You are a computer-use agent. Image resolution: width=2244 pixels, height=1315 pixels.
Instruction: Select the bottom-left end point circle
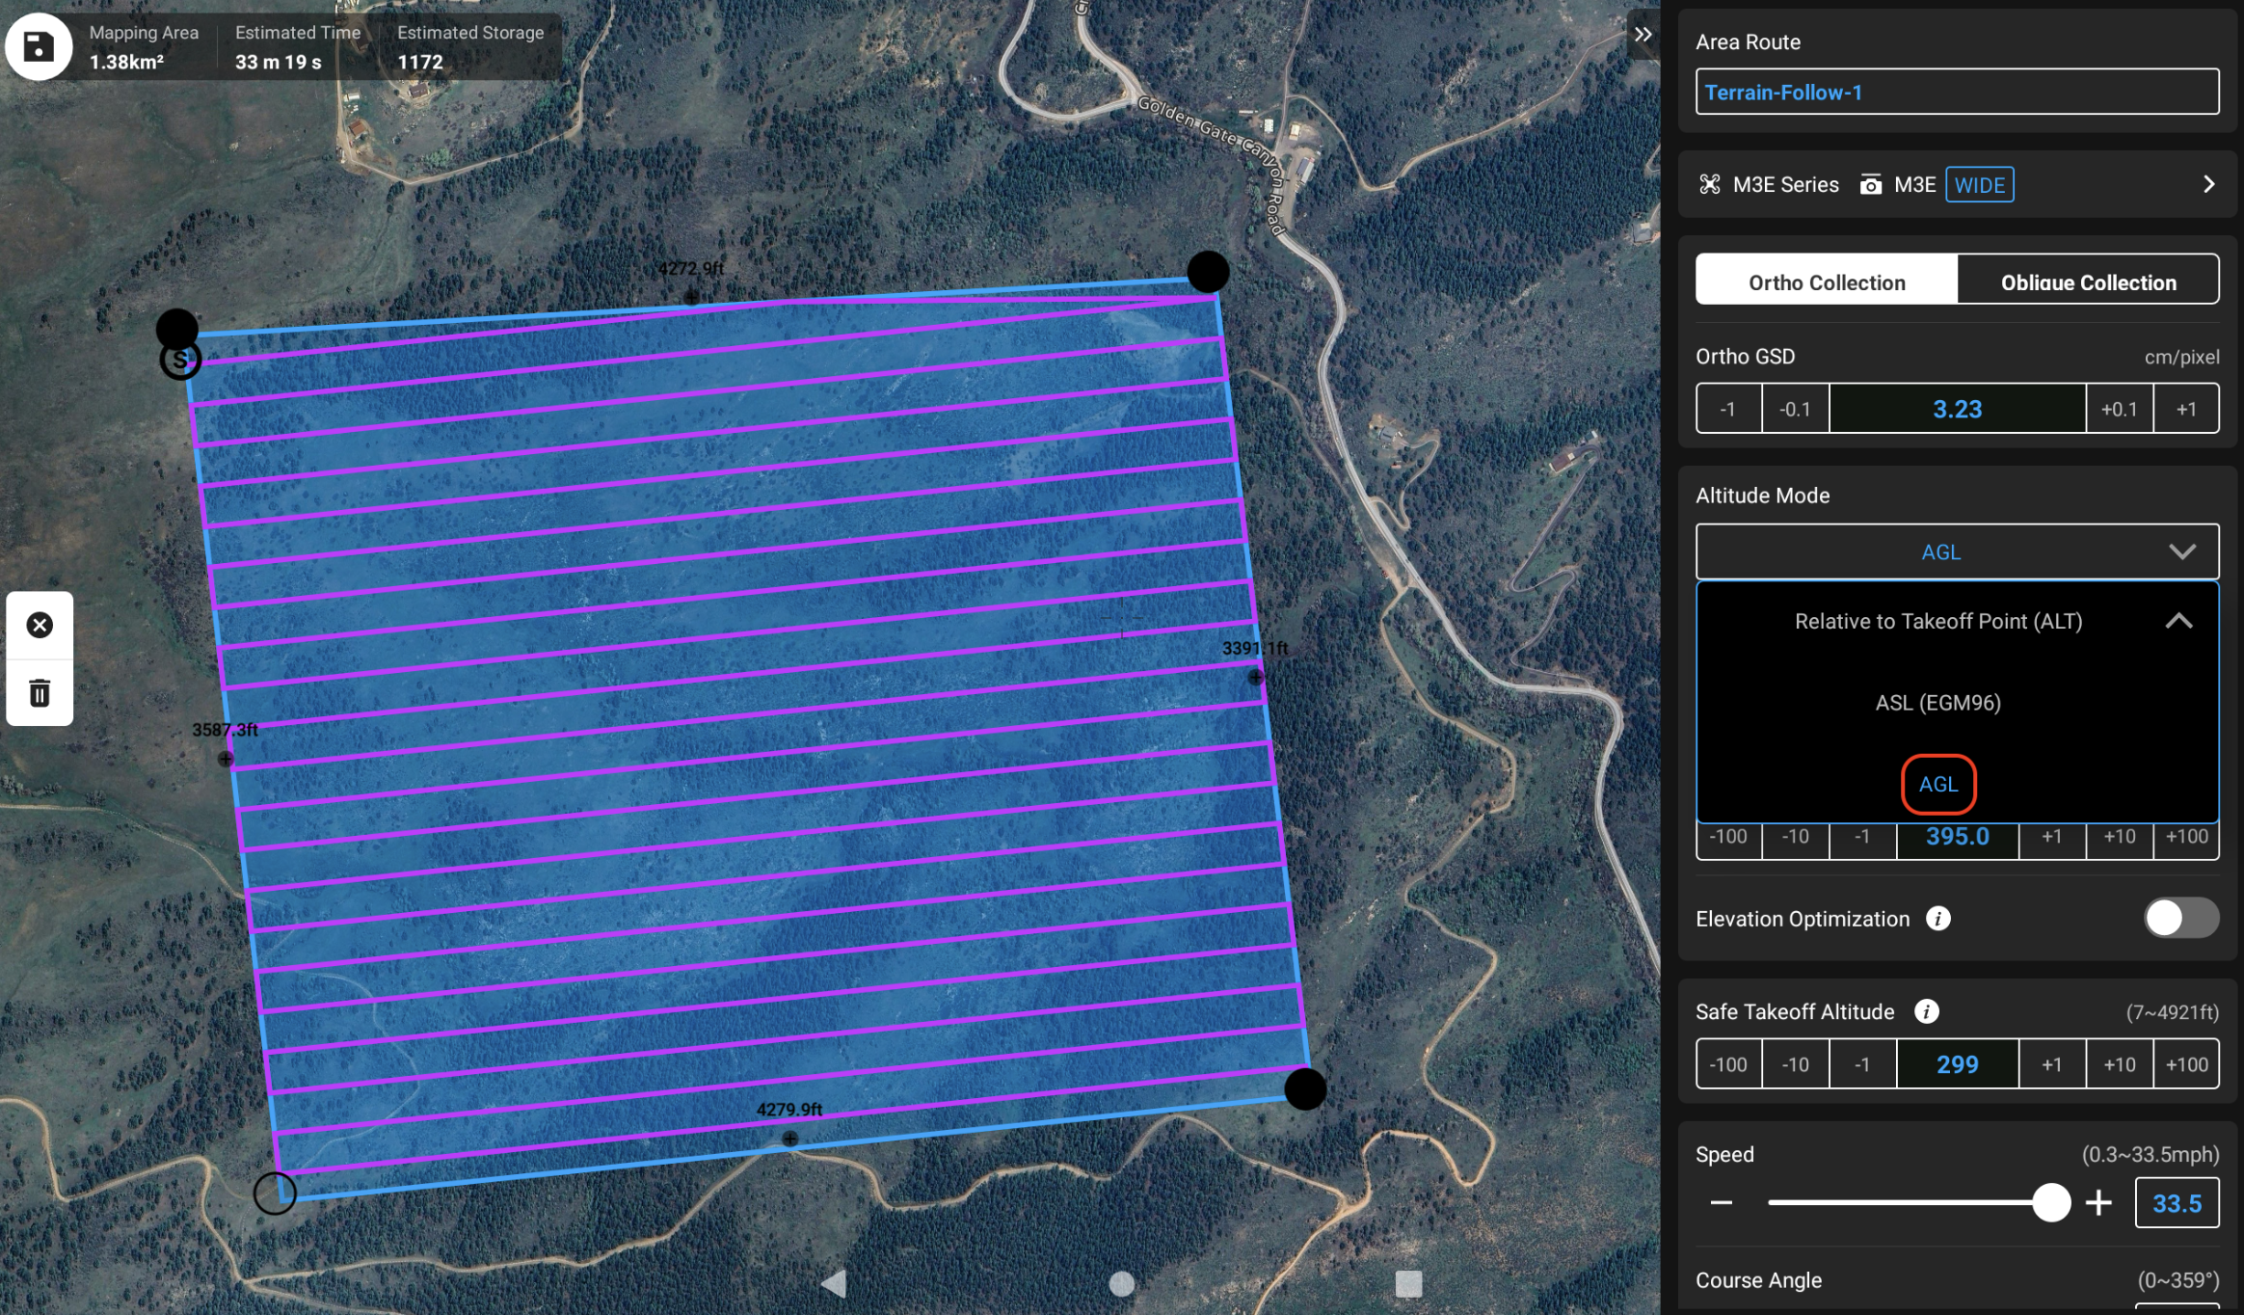pyautogui.click(x=275, y=1193)
